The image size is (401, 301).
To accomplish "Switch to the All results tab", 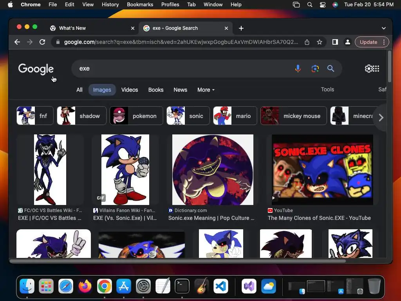I will (x=79, y=90).
